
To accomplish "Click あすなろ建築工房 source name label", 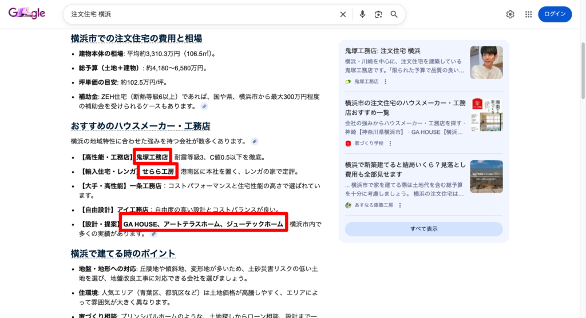I will pyautogui.click(x=374, y=205).
